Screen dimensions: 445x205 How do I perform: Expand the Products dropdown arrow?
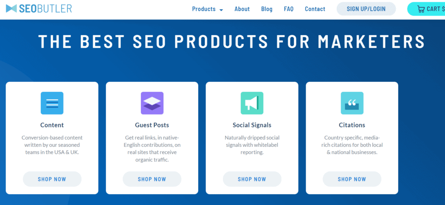221,10
